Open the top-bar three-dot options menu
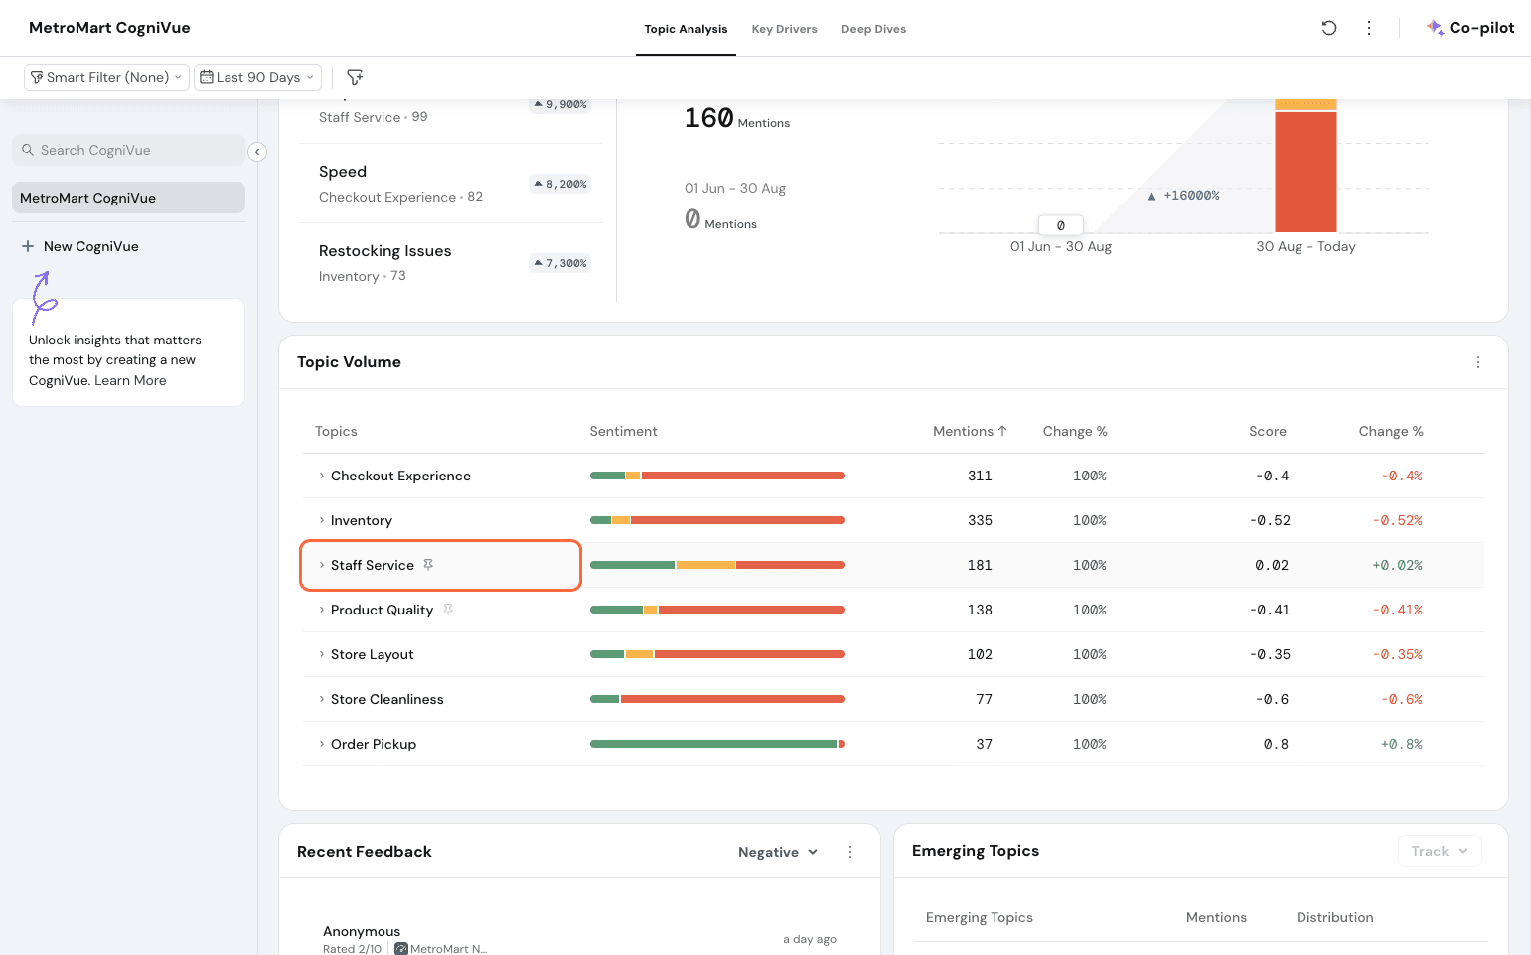1531x955 pixels. 1368,28
